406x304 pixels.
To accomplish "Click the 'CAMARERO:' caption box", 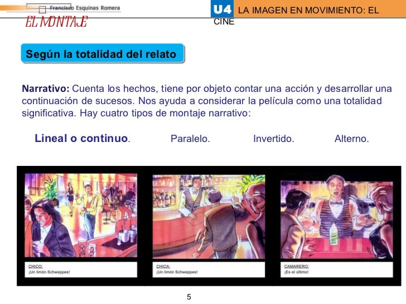I will 337,269.
